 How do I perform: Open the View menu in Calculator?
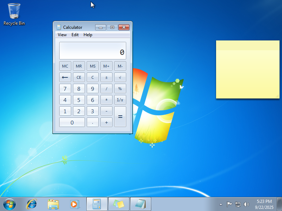[62, 35]
